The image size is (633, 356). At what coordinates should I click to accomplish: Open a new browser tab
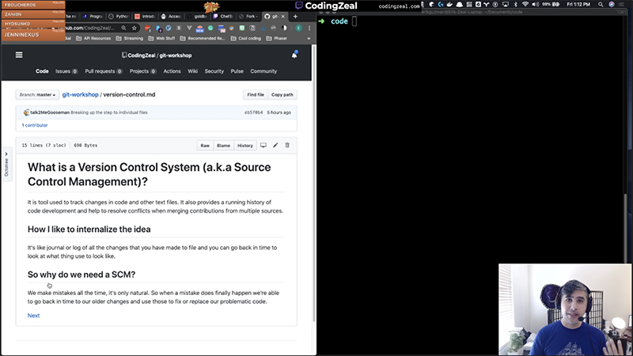pyautogui.click(x=295, y=17)
